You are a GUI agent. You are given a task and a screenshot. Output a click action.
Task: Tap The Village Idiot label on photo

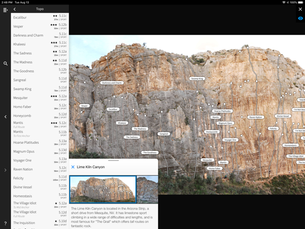296,156
